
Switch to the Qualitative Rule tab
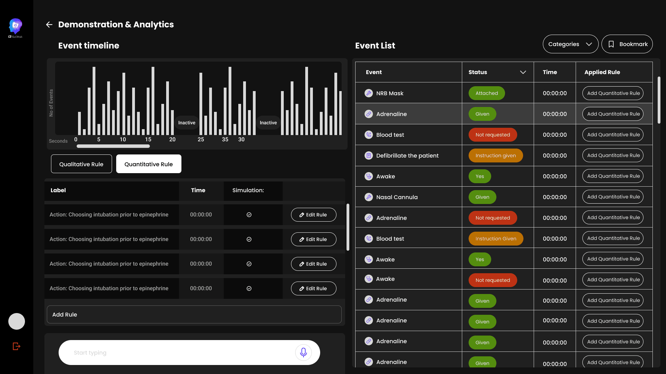pyautogui.click(x=82, y=164)
